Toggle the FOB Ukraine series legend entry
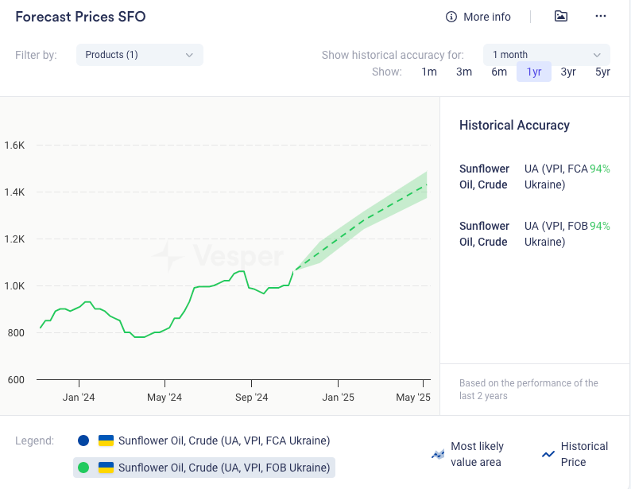 click(x=223, y=468)
